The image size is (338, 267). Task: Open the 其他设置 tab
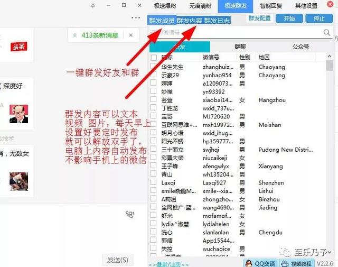tap(306, 6)
